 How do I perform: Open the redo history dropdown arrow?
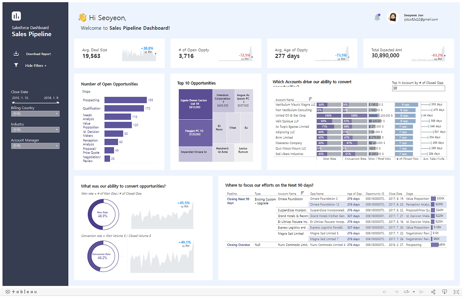tap(414, 292)
